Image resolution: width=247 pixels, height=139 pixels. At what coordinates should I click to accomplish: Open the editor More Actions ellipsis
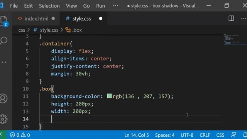tap(244, 19)
